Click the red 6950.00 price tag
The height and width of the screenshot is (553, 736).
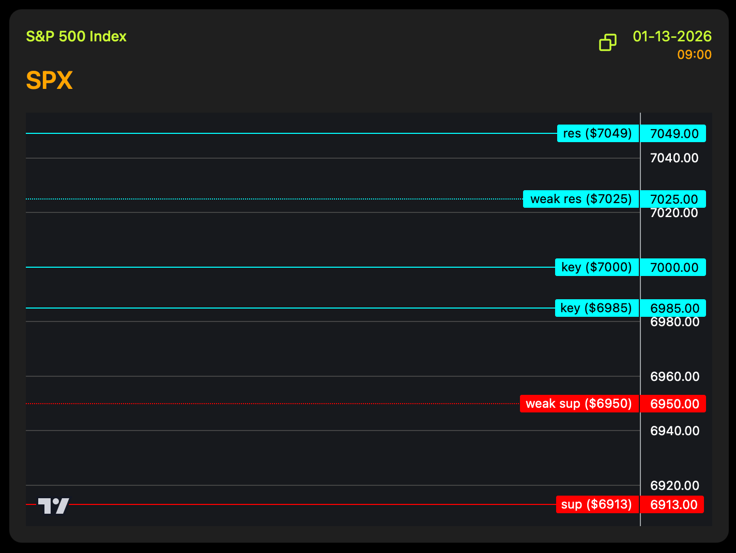673,404
